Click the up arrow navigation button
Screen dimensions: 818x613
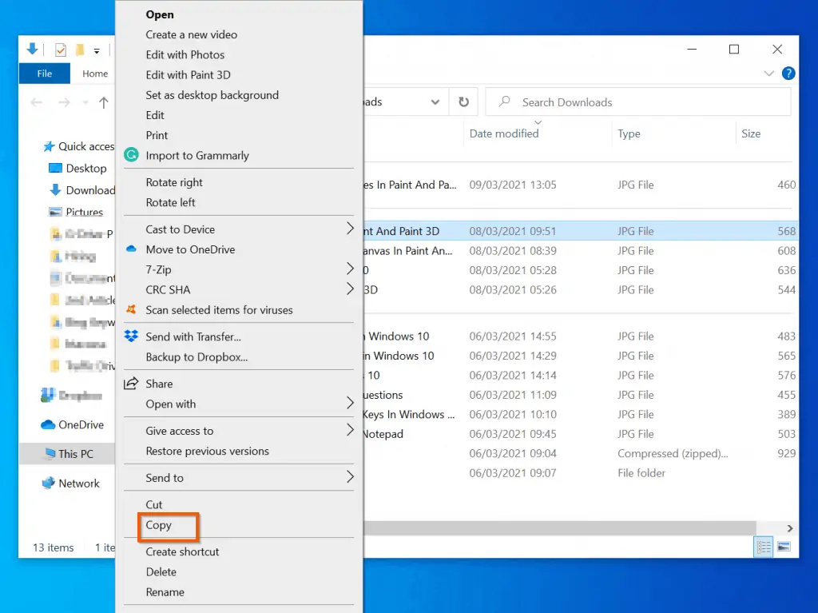[x=103, y=102]
